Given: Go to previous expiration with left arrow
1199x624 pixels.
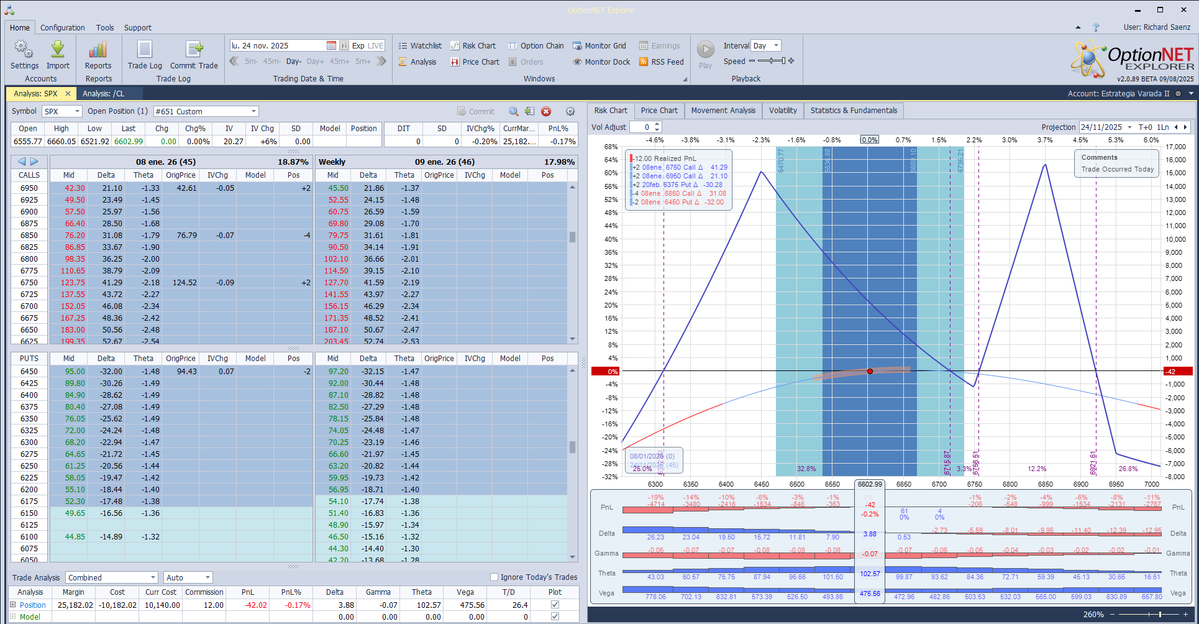Looking at the screenshot, I should (x=22, y=162).
